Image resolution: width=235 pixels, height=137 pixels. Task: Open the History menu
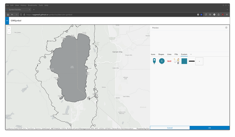pos(23,5)
